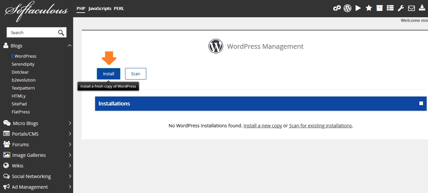The height and width of the screenshot is (193, 428).
Task: Click the Installations panel header title
Action: [x=114, y=103]
